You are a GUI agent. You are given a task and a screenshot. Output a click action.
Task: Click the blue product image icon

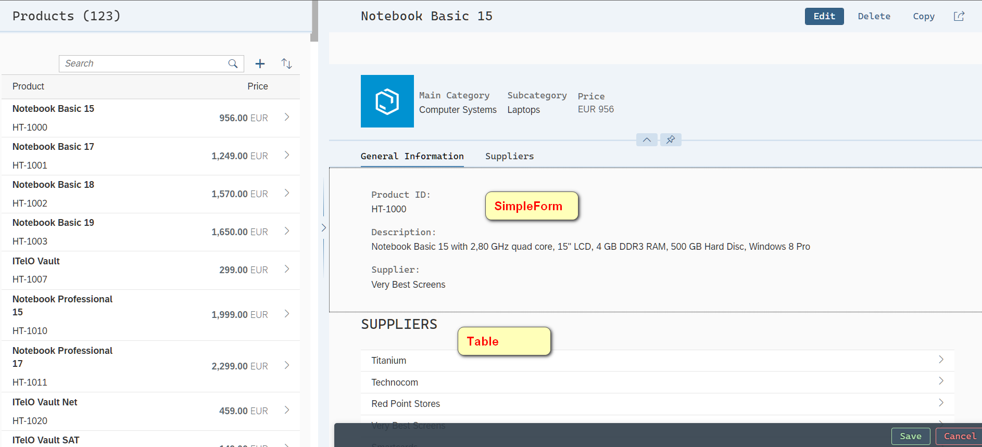387,101
